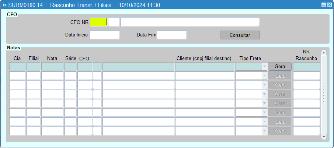The image size is (334, 148).
Task: Click the scrollbar down arrow in Notas
Action: (x=324, y=137)
